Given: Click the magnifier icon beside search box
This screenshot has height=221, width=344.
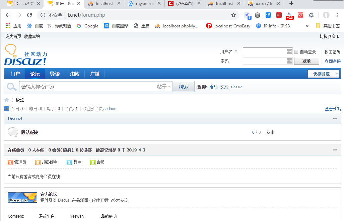Looking at the screenshot, I should [12, 87].
